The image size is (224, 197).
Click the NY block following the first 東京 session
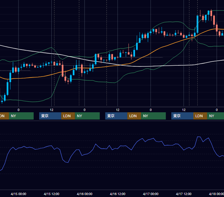(x=87, y=116)
